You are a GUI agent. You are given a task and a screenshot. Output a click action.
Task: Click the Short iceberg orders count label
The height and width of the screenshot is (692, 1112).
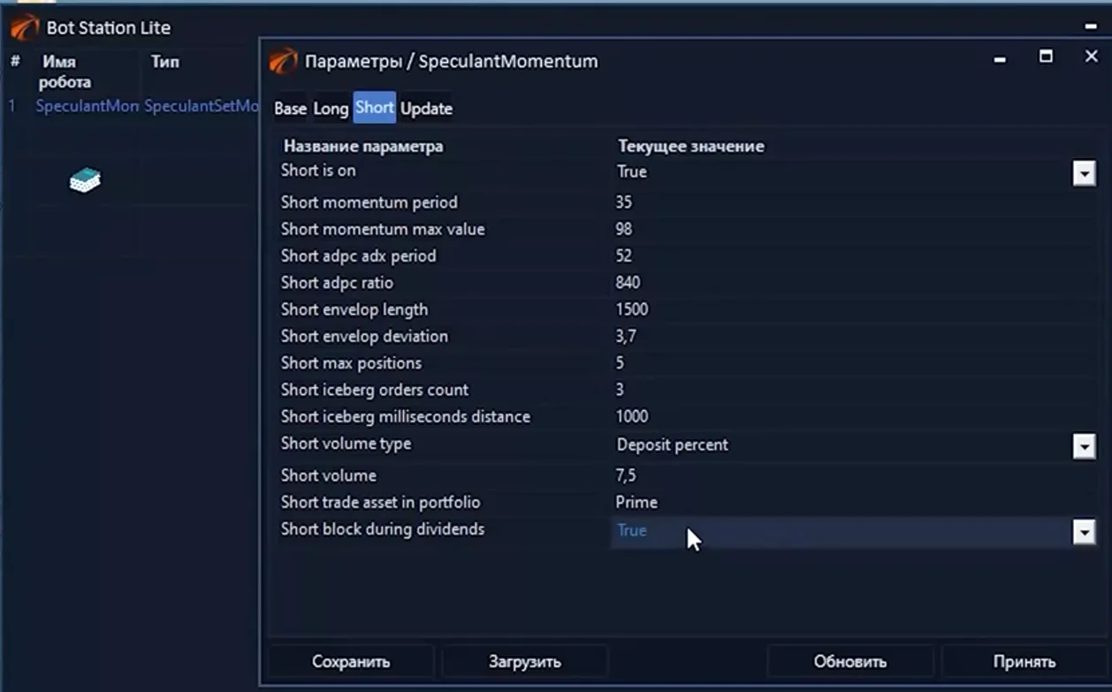tap(375, 390)
